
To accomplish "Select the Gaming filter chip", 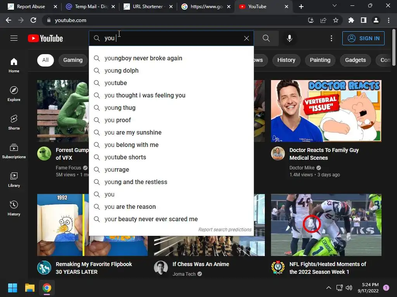I will 73,60.
